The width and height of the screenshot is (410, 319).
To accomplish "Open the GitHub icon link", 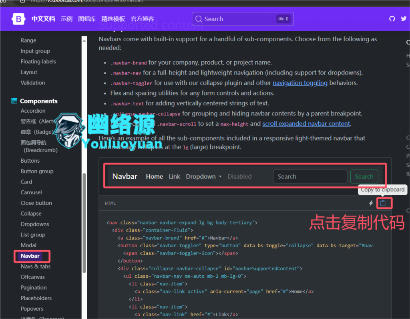I will pos(392,19).
